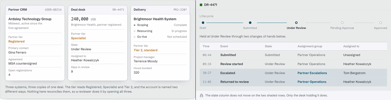391x100 pixels.
Task: Click Under Review state in 10:27 row
Action: click(x=275, y=73)
